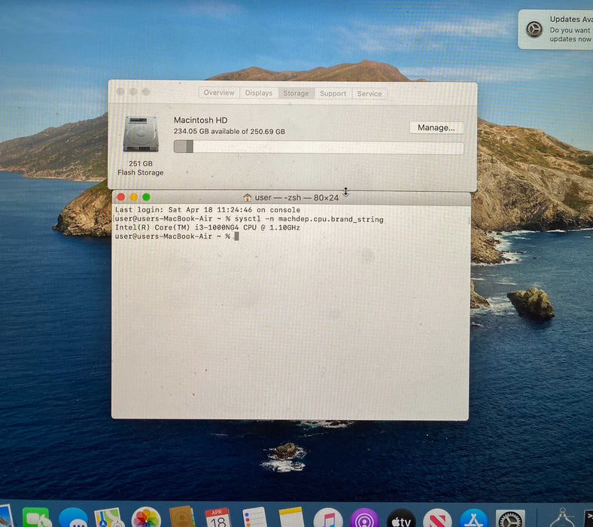Open the App Store from the Dock
This screenshot has height=527, width=593.
coord(473,518)
